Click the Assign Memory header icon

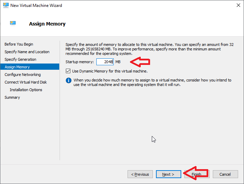[13, 23]
